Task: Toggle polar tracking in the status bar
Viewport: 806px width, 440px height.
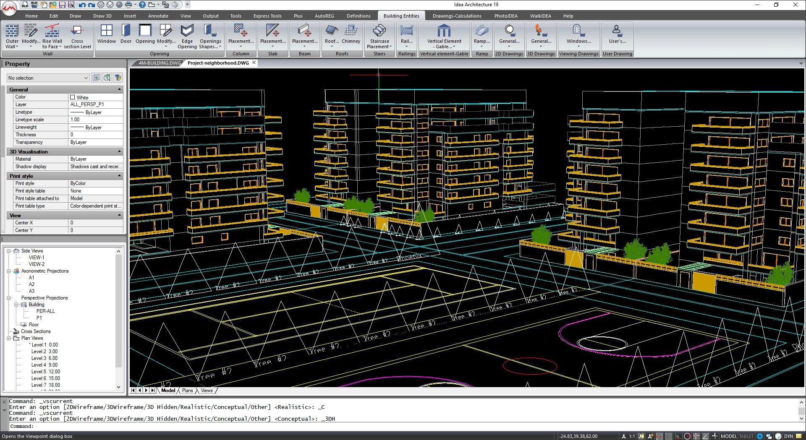Action: [x=687, y=436]
